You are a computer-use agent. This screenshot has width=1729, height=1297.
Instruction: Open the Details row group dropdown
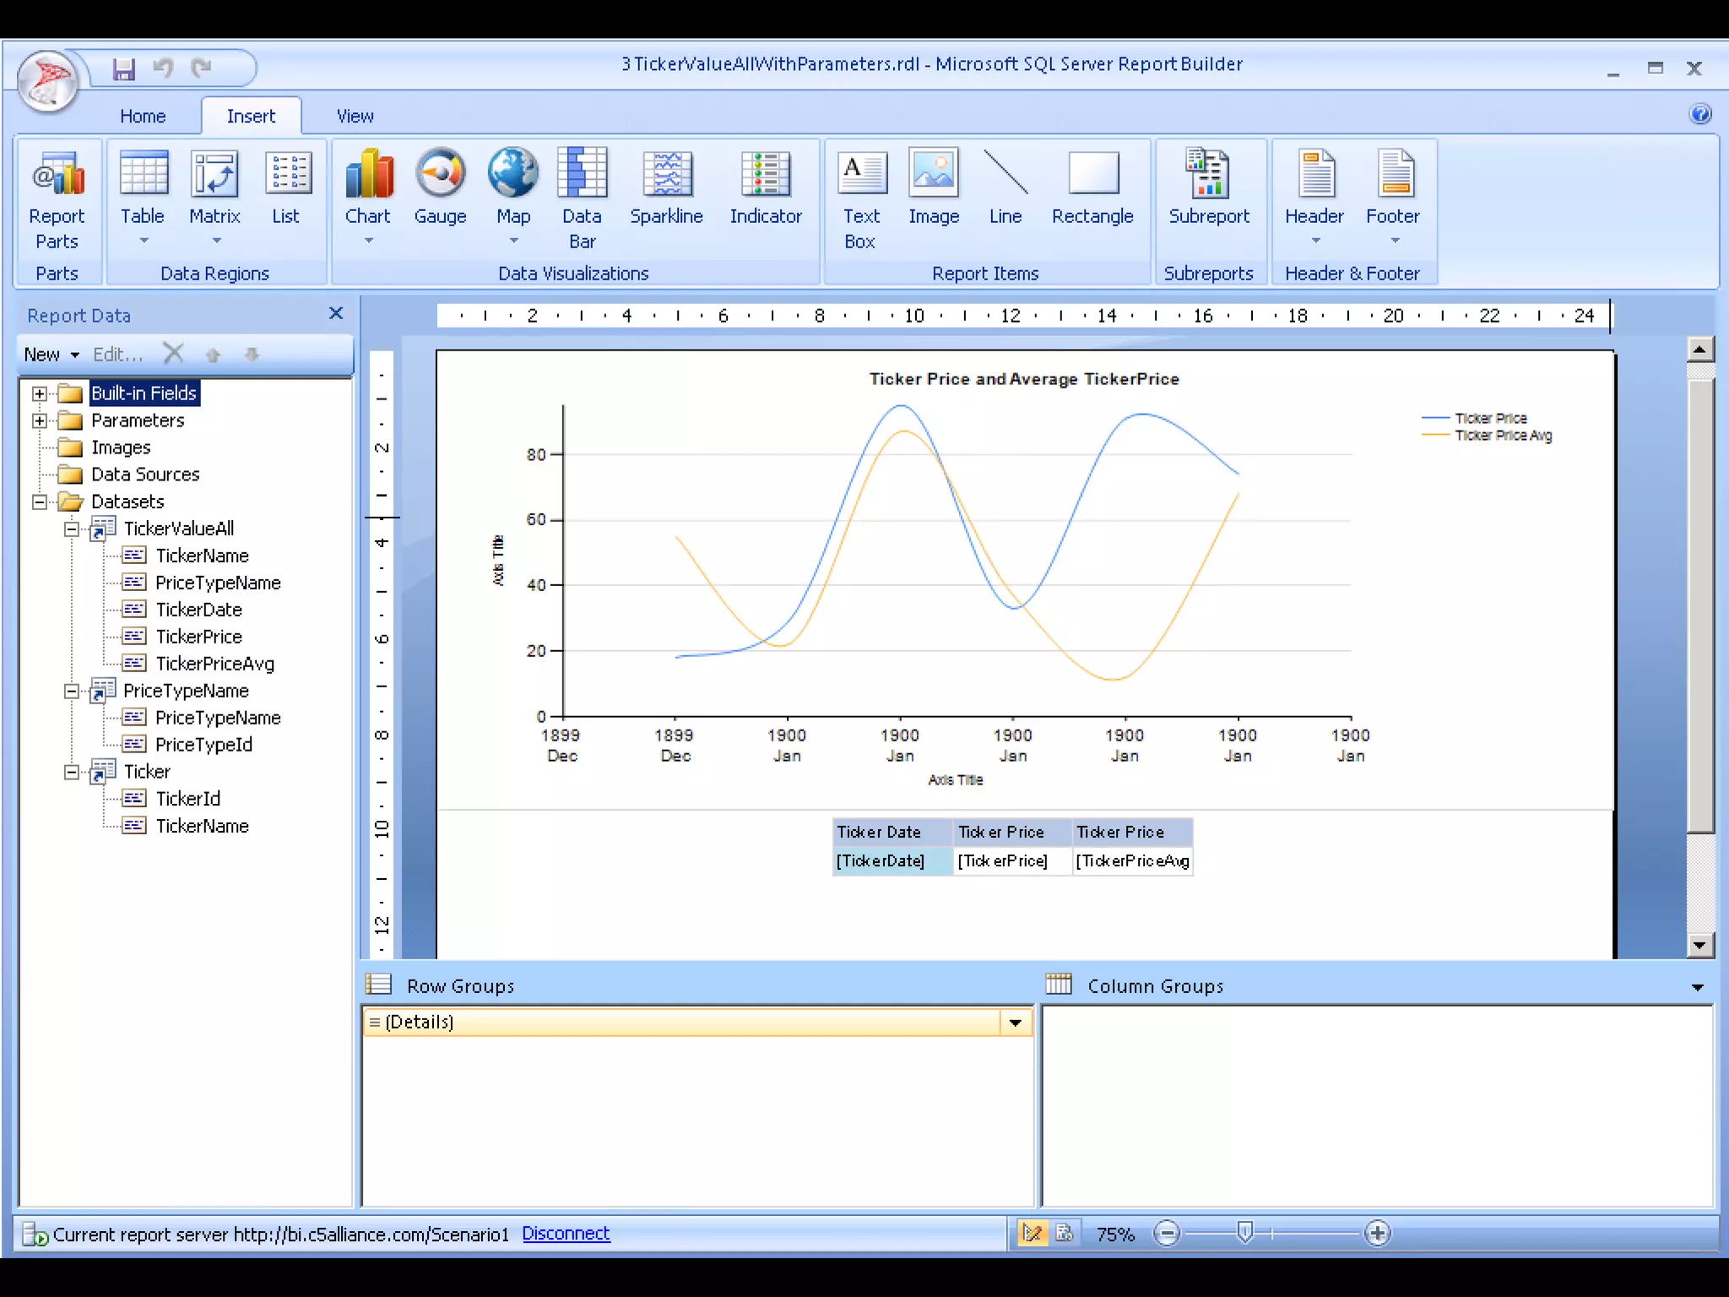point(1015,1023)
